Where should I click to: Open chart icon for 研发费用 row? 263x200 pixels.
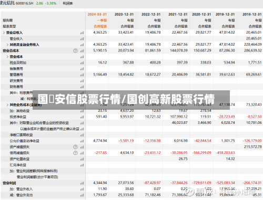tap(82, 81)
